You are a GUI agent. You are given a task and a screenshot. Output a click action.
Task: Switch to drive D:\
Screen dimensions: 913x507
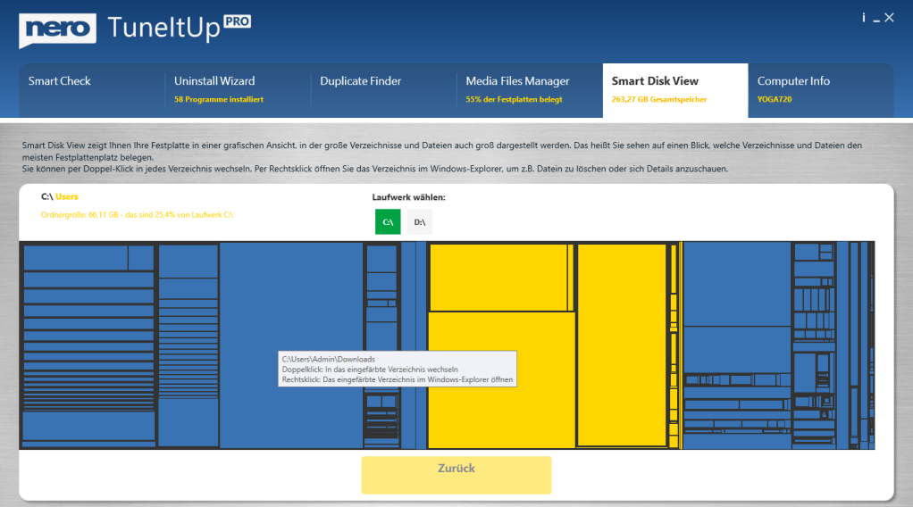tap(419, 222)
